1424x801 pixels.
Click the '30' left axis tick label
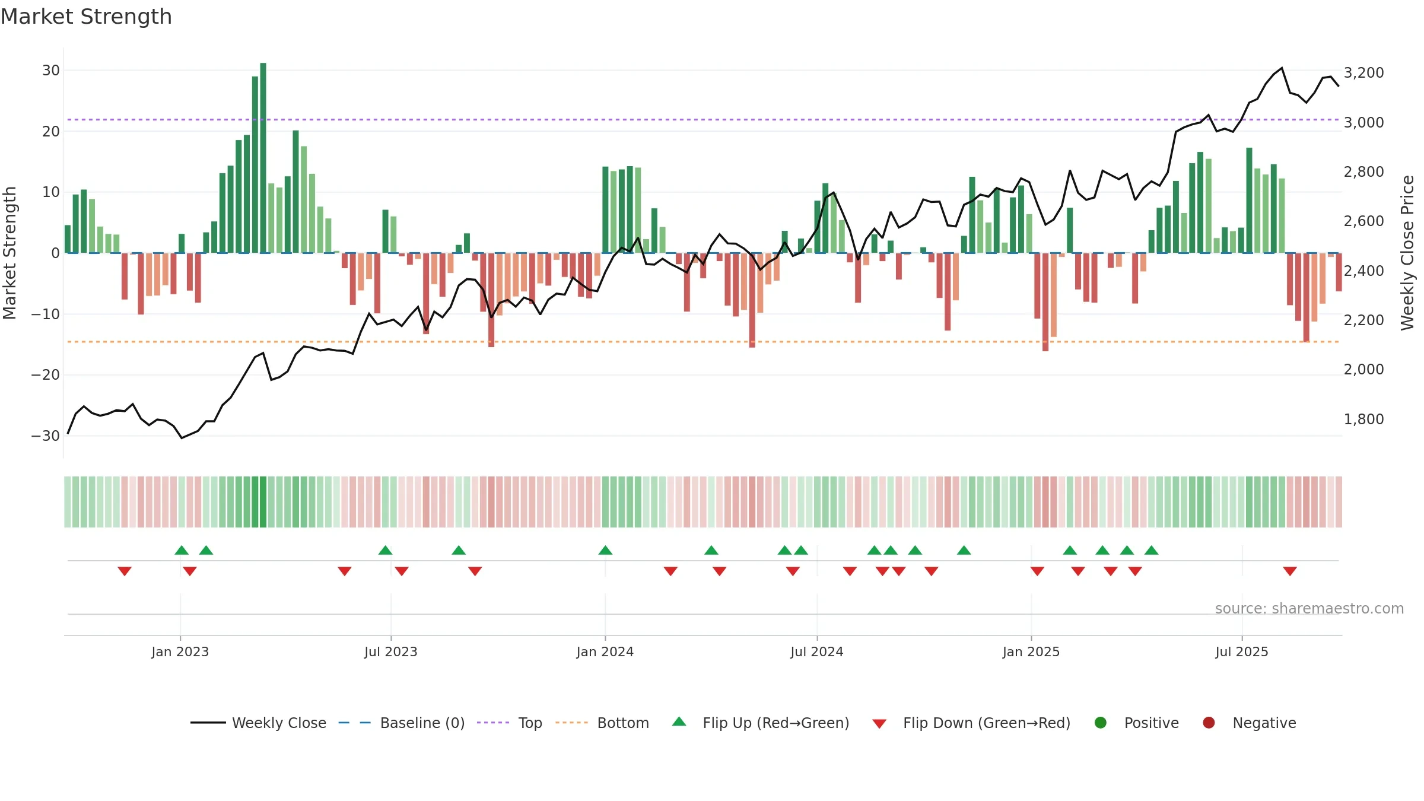pyautogui.click(x=51, y=71)
